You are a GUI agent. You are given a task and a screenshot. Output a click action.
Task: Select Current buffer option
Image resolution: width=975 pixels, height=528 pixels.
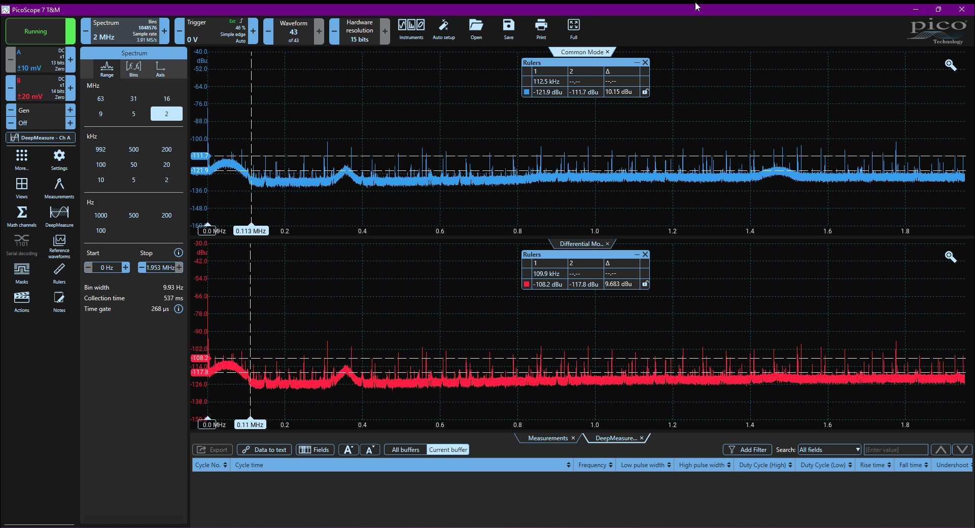[448, 450]
